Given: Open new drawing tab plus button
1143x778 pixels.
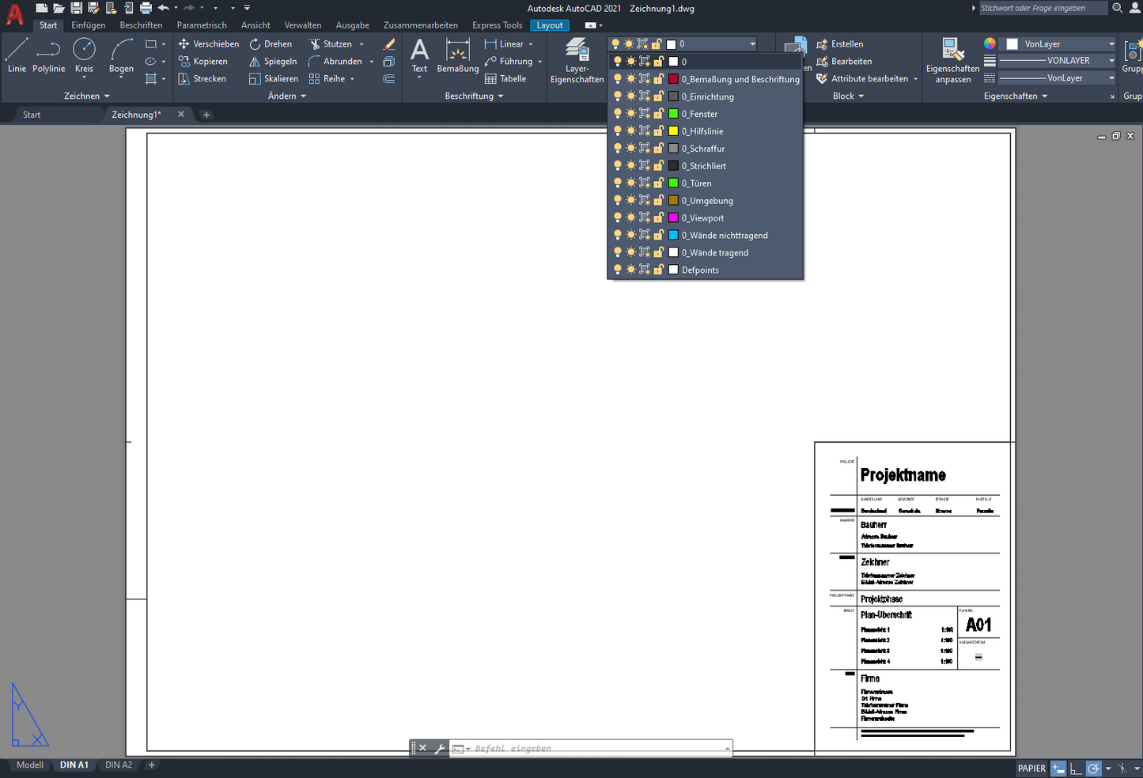Looking at the screenshot, I should [x=206, y=115].
